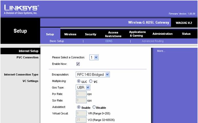Open the Security tab
Viewport: 198px width, 123px height.
tap(90, 34)
